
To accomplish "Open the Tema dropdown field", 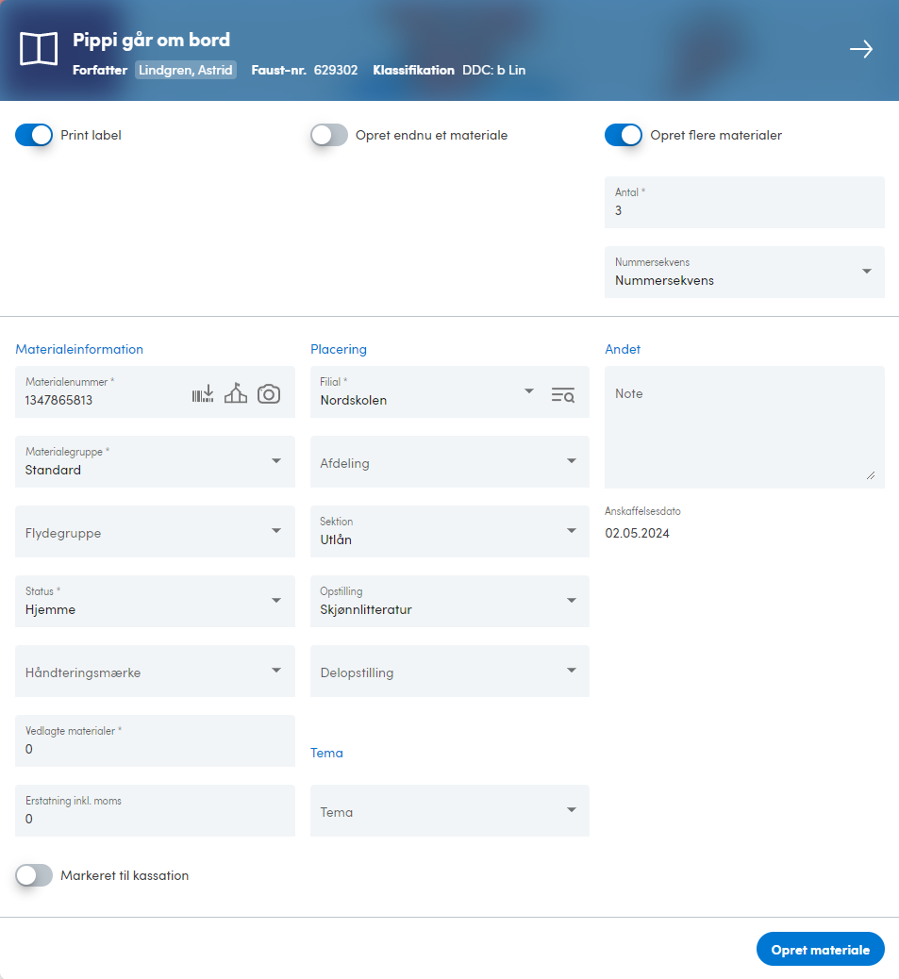I will (449, 810).
